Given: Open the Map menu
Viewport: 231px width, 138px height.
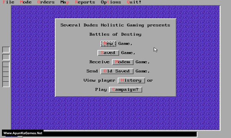Looking at the screenshot, I should [65, 2].
